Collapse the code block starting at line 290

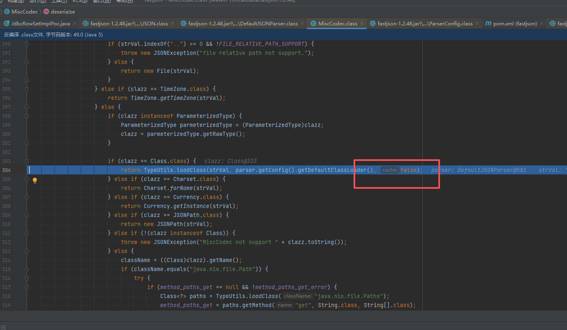[27, 44]
